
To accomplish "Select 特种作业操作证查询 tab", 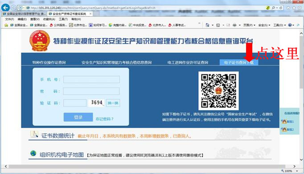I will (x=49, y=62).
